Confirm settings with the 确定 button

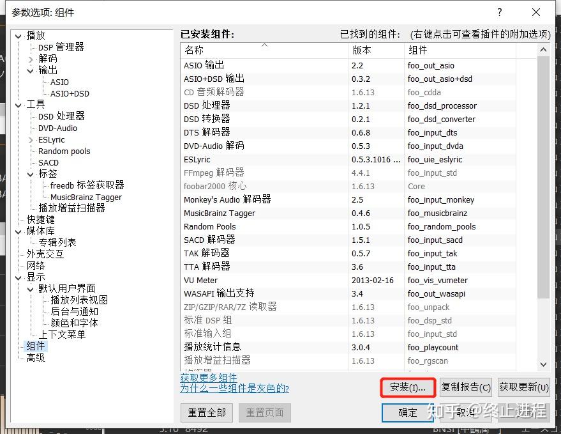[407, 412]
